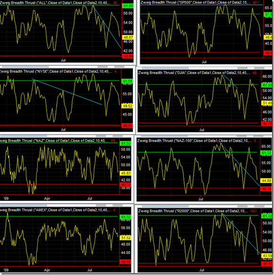Click the red 40.00 level label in NYSE chart

(127, 125)
